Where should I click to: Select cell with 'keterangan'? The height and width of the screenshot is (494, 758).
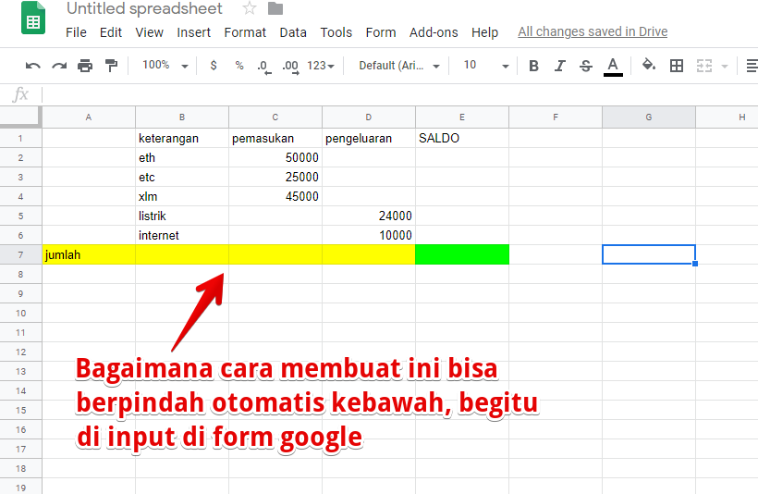coord(182,139)
